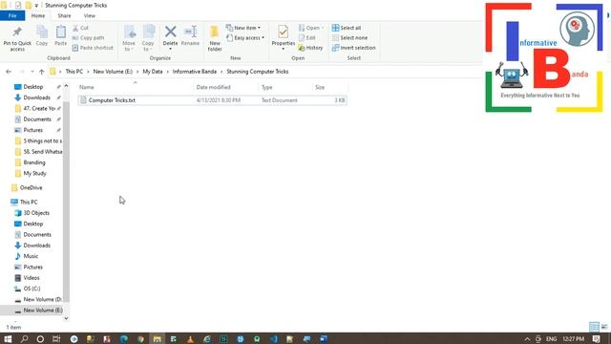This screenshot has width=611, height=344.
Task: Go back with the back arrow
Action: coord(9,72)
